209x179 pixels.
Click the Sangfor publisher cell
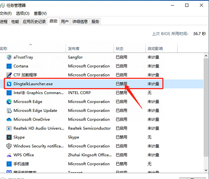pyautogui.click(x=75, y=57)
